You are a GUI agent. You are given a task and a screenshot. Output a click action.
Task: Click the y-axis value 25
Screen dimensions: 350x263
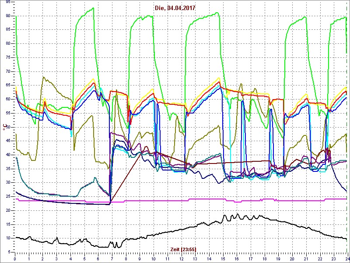(8, 196)
